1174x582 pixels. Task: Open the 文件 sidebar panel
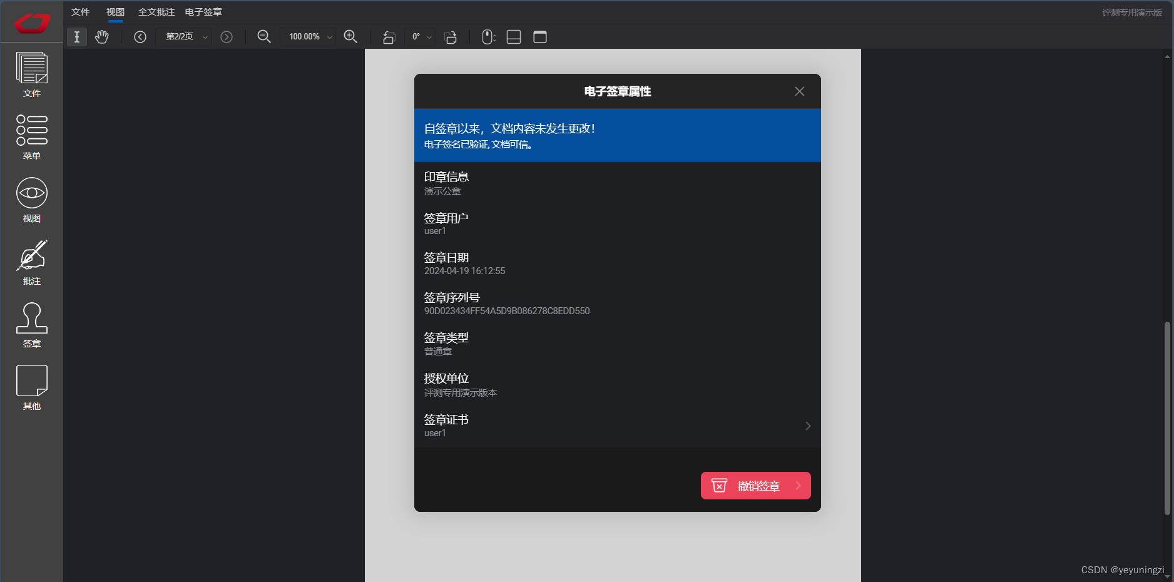[x=32, y=75]
